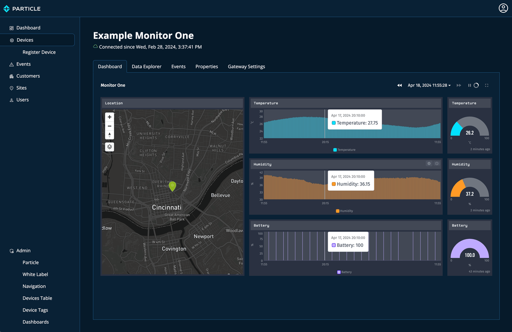Switch to the Data Explorer tab
This screenshot has width=512, height=332.
(x=146, y=66)
